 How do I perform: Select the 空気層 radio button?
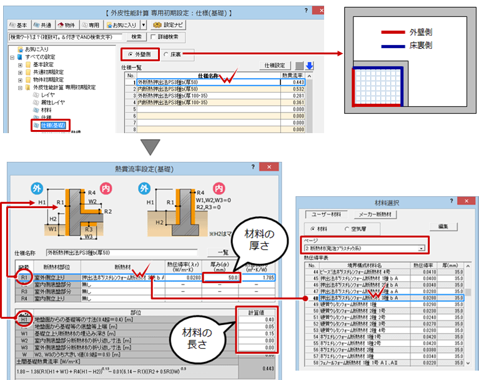pos(347,229)
